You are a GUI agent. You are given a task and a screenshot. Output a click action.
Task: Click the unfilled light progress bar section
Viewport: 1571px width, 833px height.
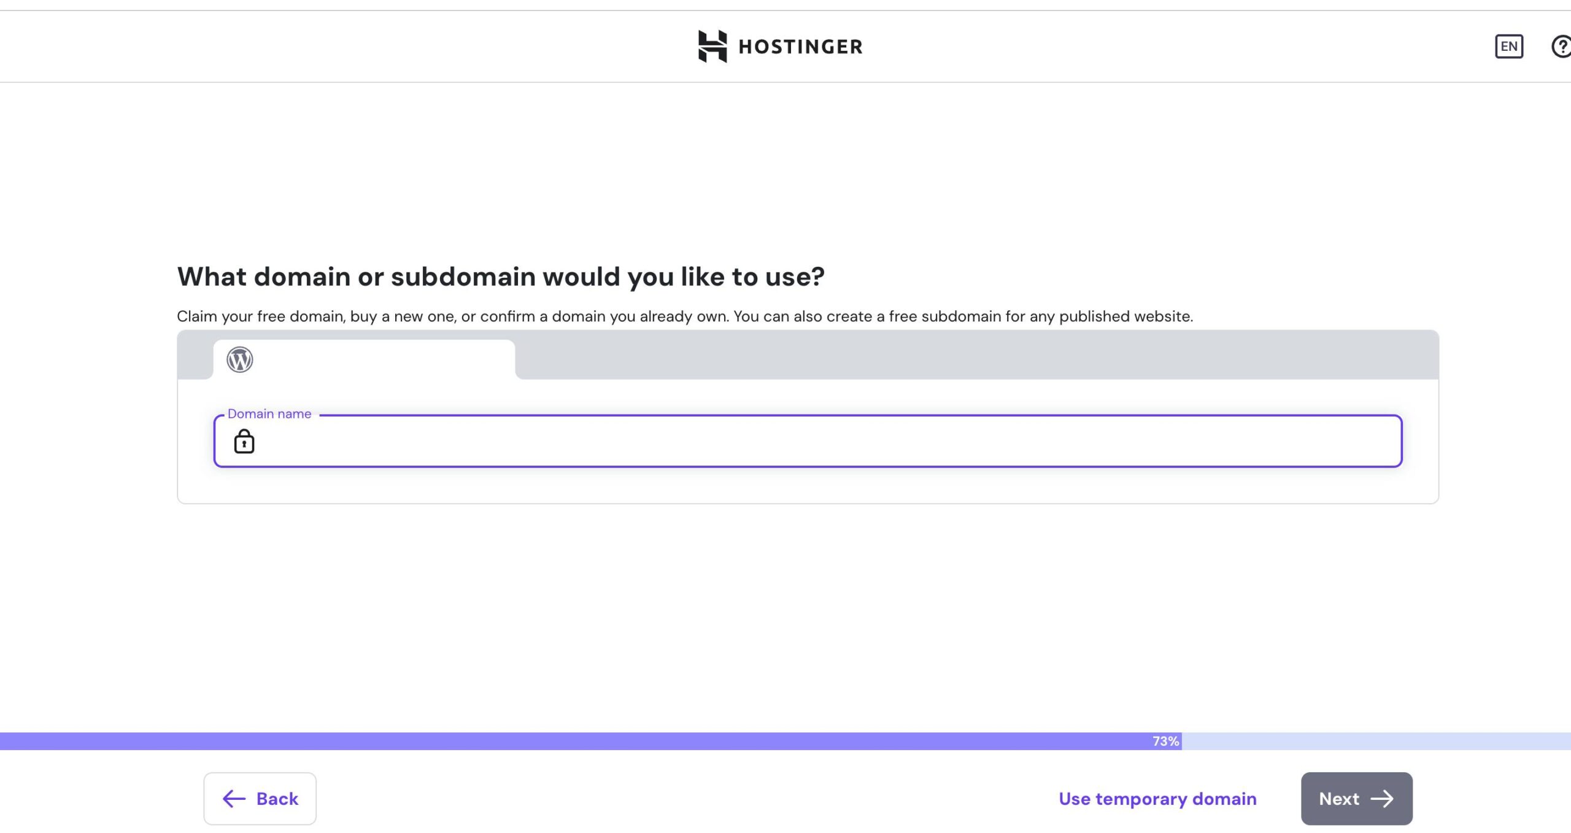coord(1375,741)
